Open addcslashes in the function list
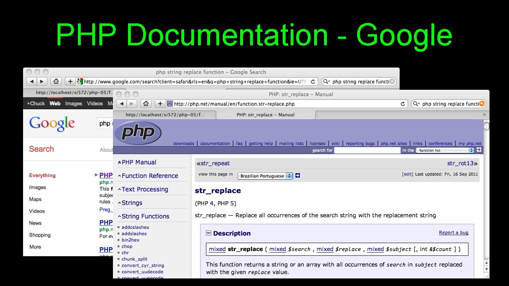 135,227
